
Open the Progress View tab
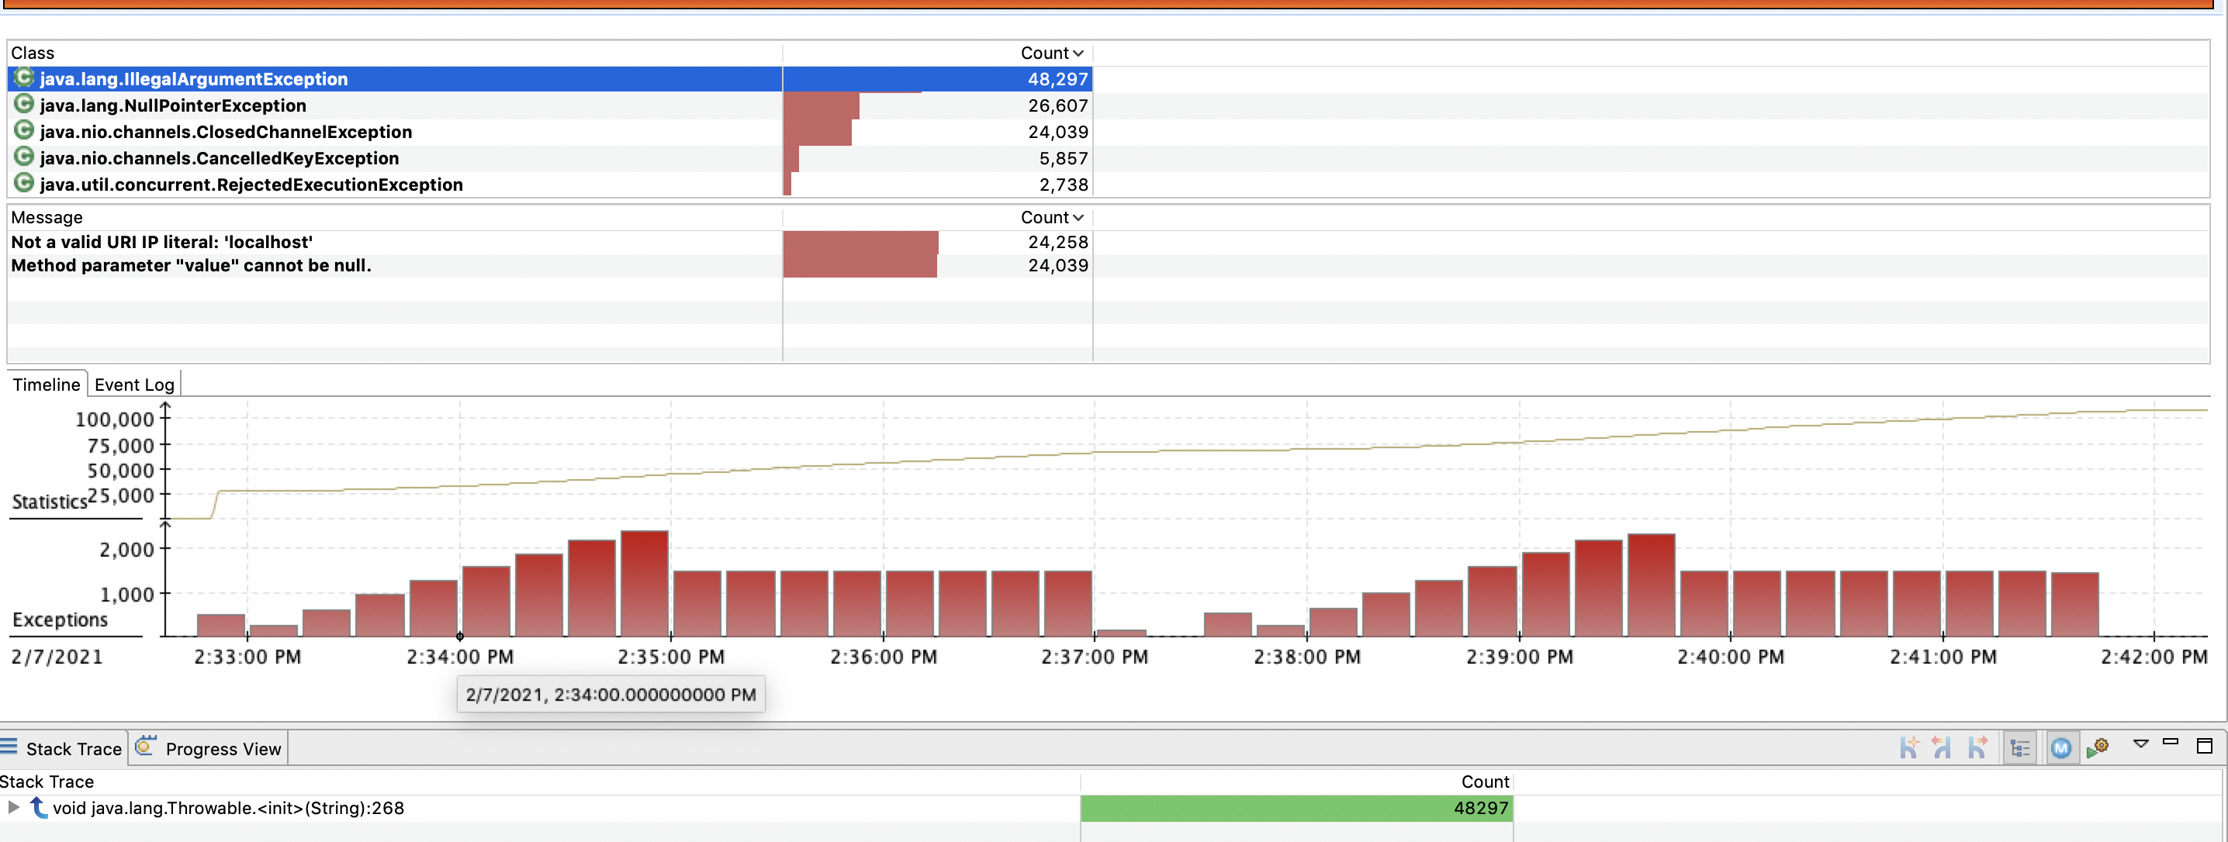tap(223, 749)
